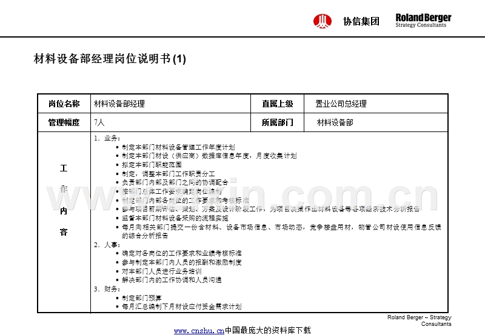The width and height of the screenshot is (485, 335).
Task: Click the Roland Berger Strategy Consultants logo
Action: point(423,21)
